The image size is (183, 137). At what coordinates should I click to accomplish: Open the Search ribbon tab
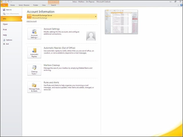pyautogui.click(x=53, y=5)
